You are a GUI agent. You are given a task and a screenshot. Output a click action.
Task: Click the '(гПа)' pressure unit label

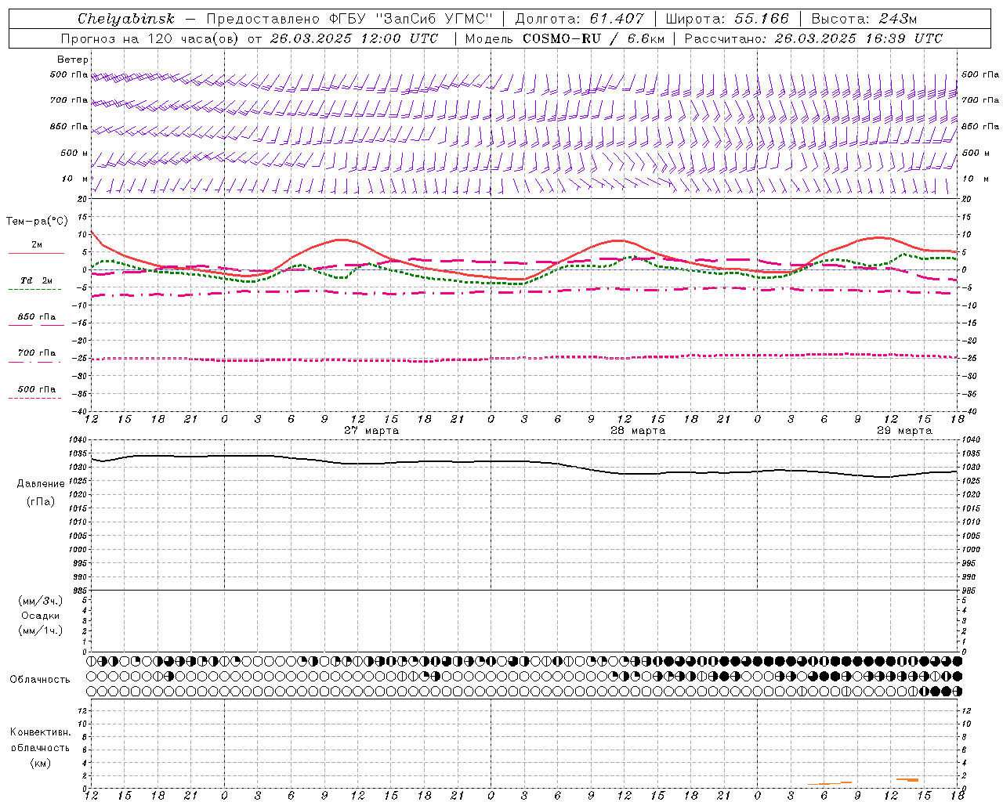(41, 501)
